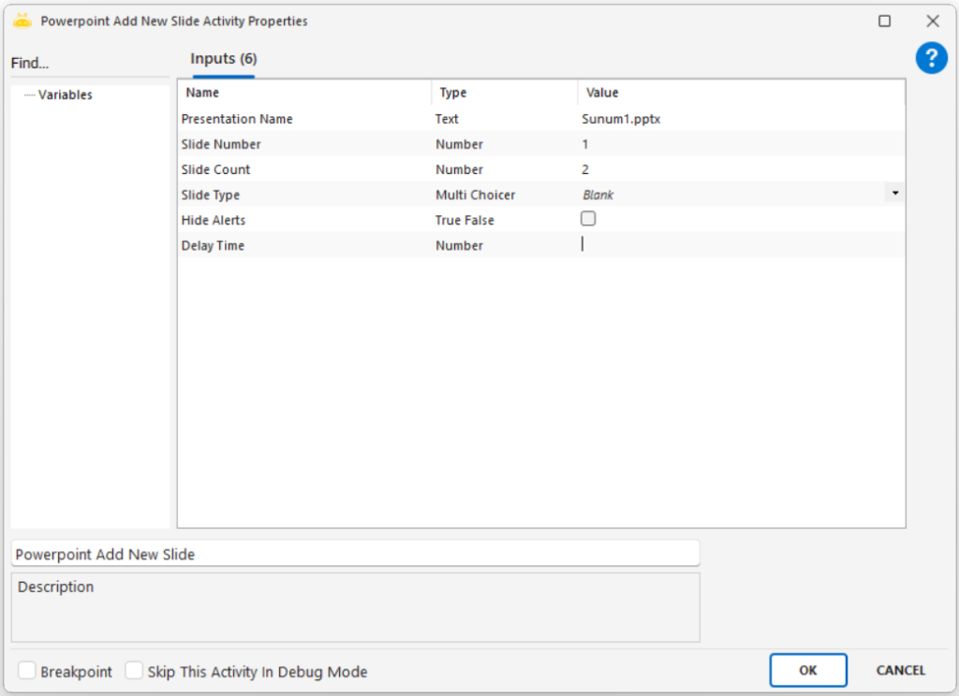Check Skip This Activity In Debug Mode
Image resolution: width=959 pixels, height=696 pixels.
135,671
